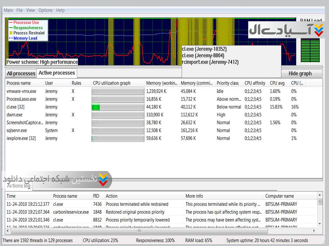Open the Options menu
Screen dimensions: 329x246
click(x=45, y=10)
